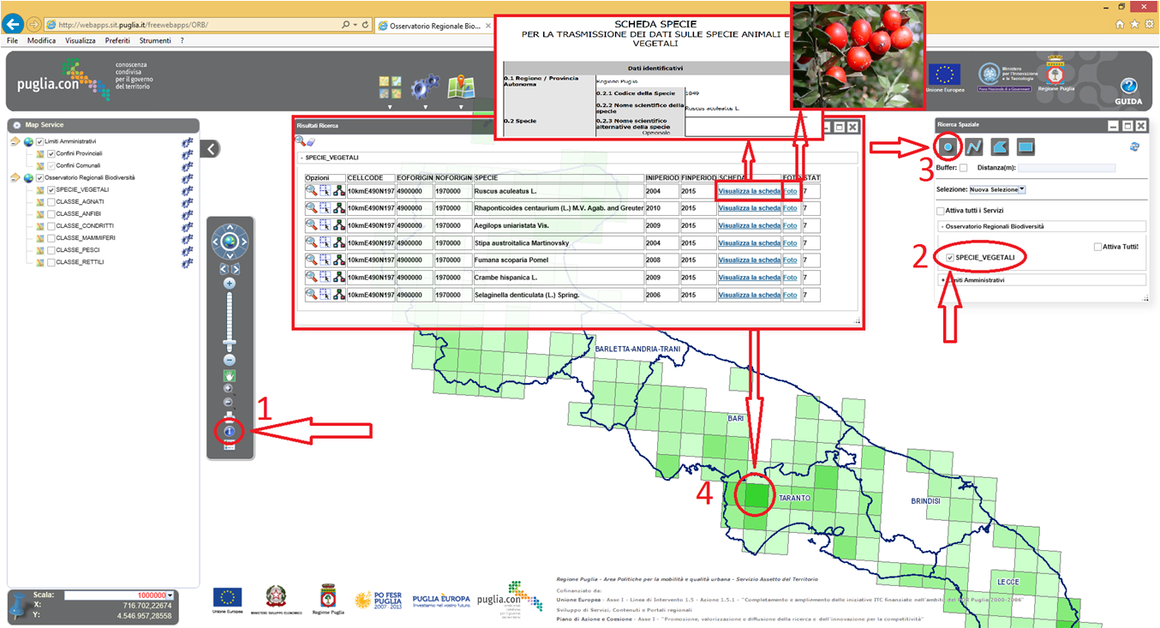Check Attiva tutti i Servizi
The width and height of the screenshot is (1160, 628).
[x=940, y=210]
